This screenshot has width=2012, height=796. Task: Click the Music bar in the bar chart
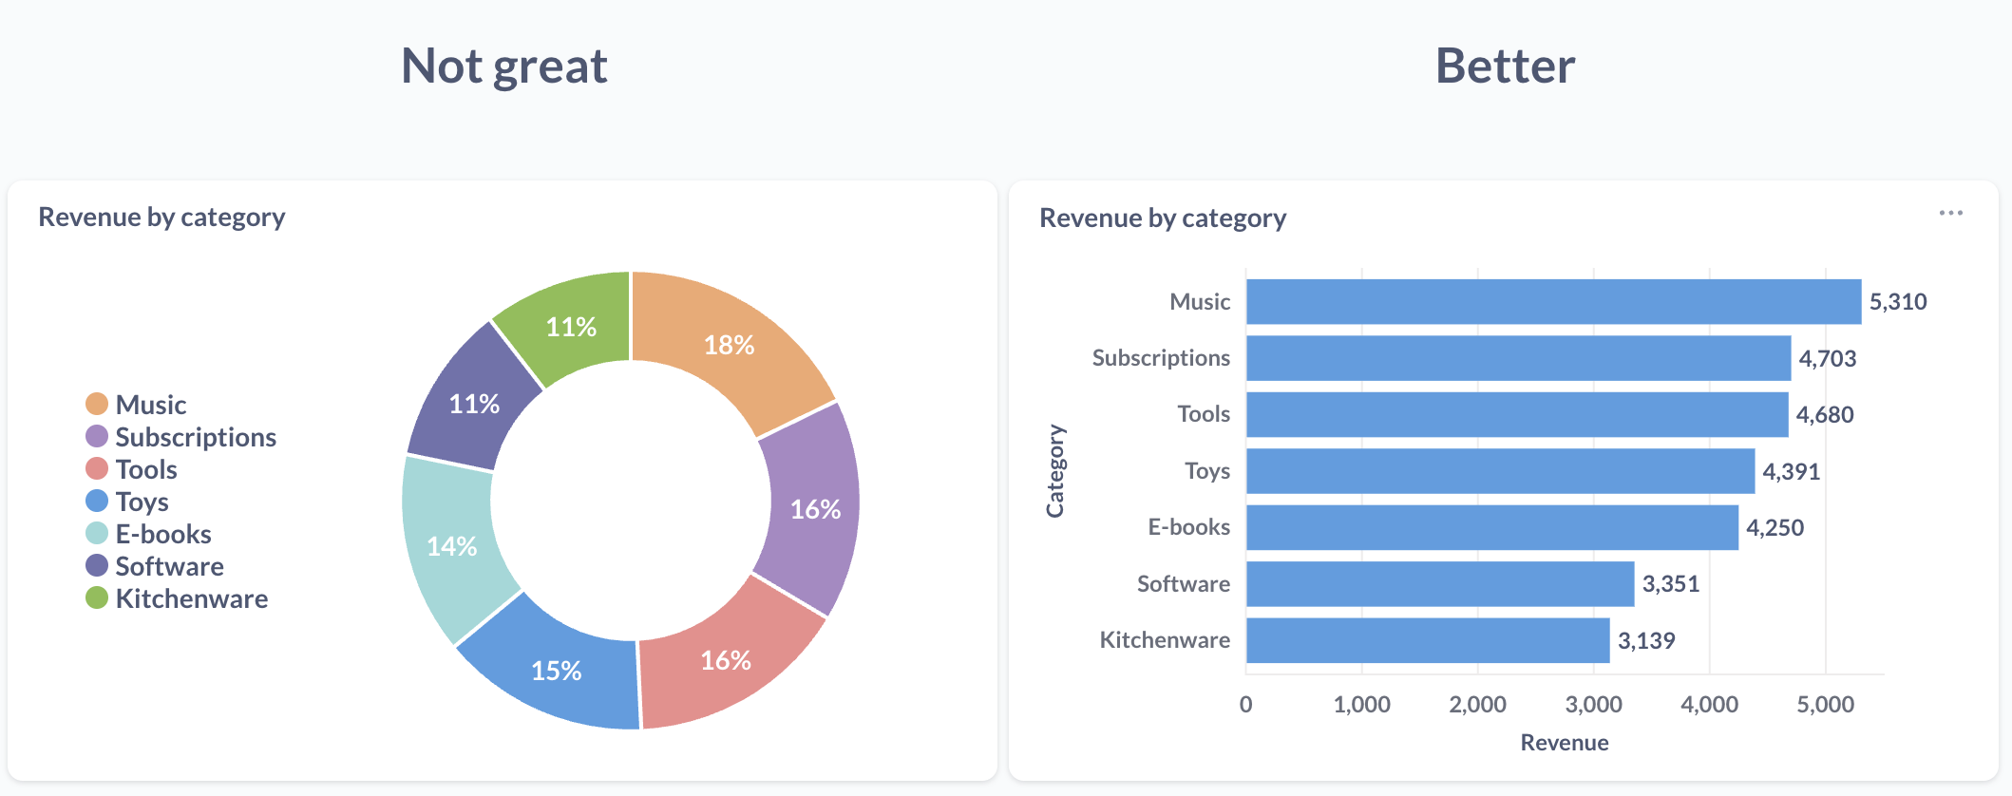pyautogui.click(x=1552, y=302)
